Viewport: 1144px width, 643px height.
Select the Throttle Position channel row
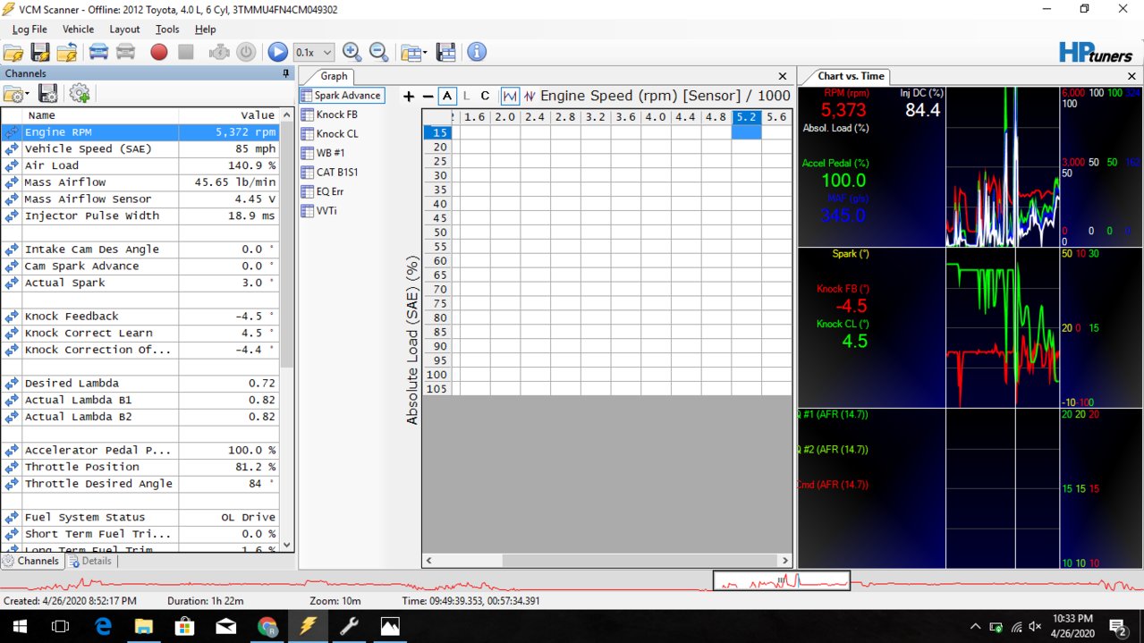[x=140, y=467]
